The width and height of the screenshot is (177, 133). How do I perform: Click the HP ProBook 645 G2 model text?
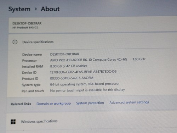25,28
